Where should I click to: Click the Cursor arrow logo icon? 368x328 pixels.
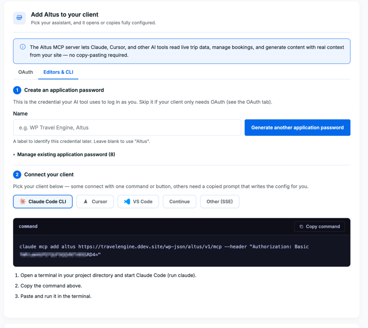click(x=86, y=201)
